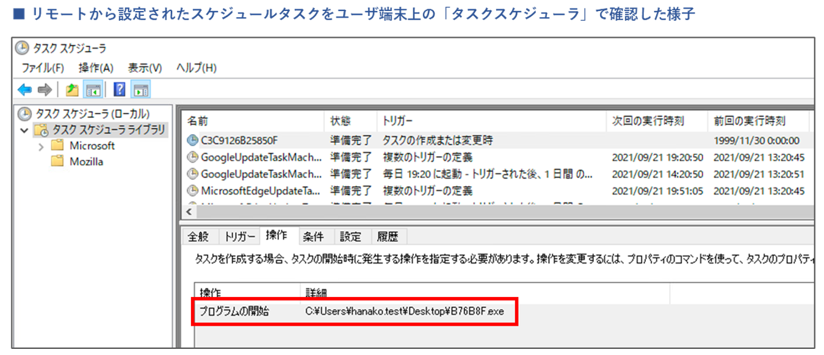Screen dimensions: 824x355
Task: Toggle the Show/Hide Action Pane icon
Action: [141, 90]
